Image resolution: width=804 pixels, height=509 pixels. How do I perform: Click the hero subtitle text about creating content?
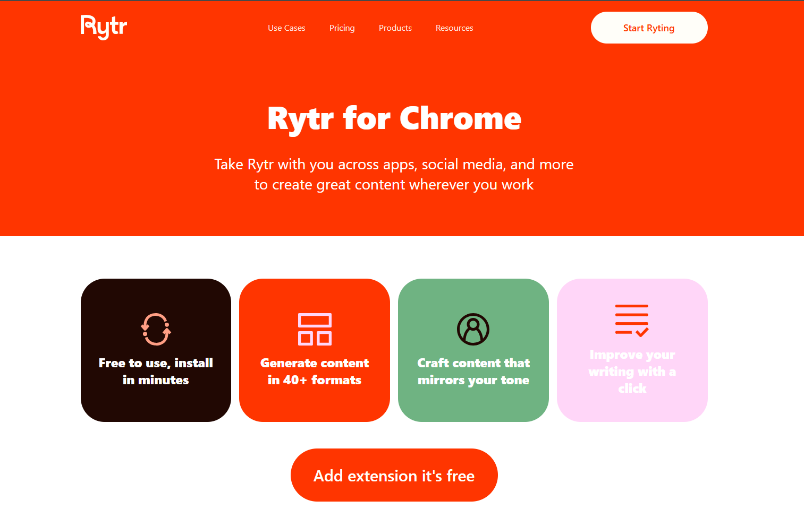[x=394, y=174]
